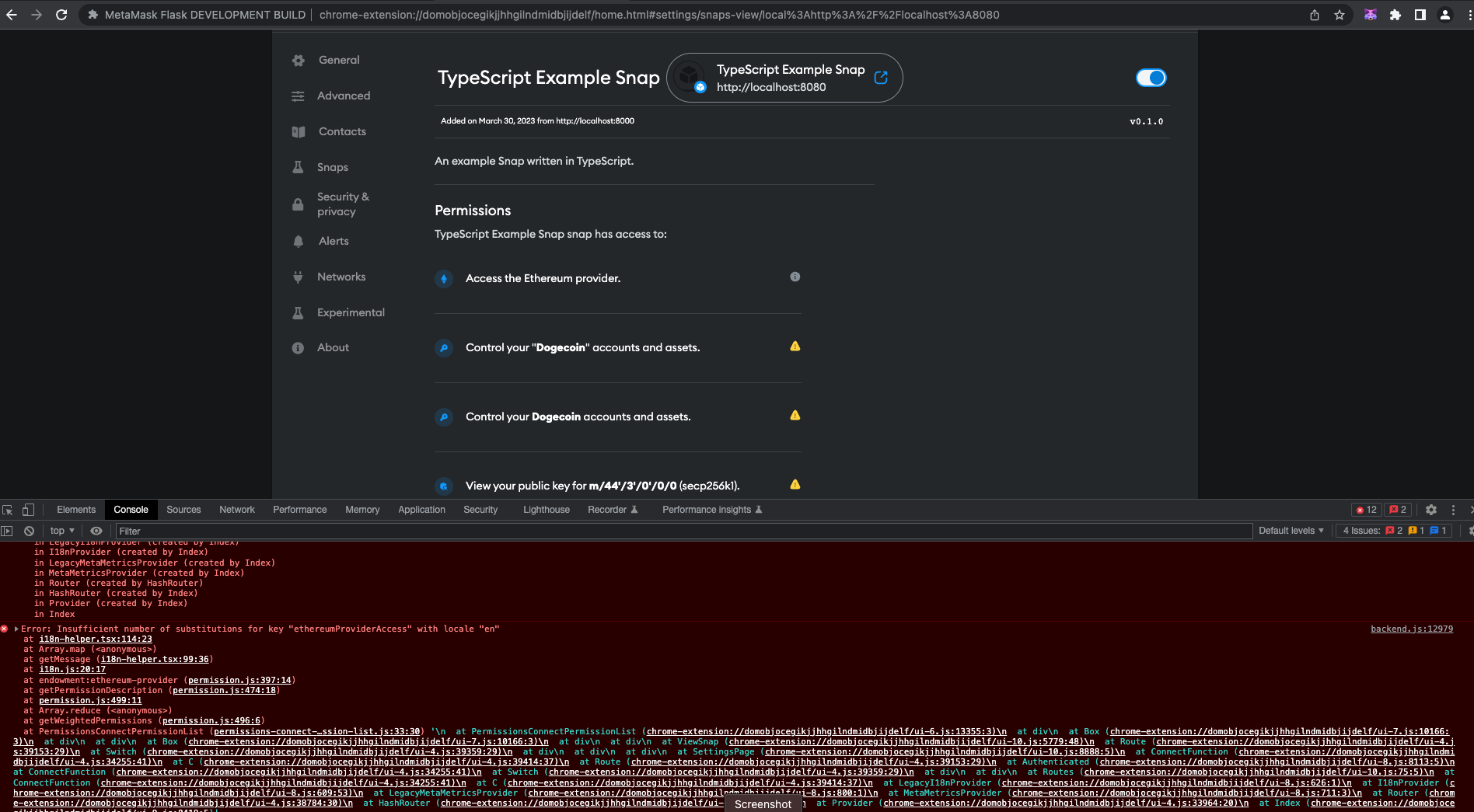The width and height of the screenshot is (1474, 812).
Task: Toggle the device toolbar icon
Action: coord(28,510)
